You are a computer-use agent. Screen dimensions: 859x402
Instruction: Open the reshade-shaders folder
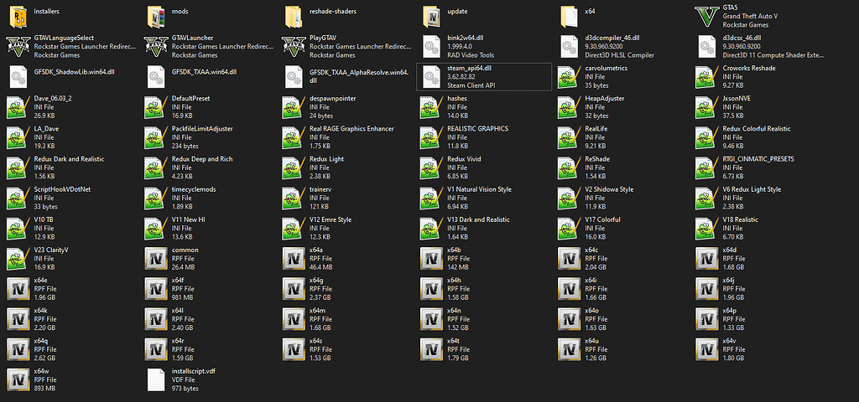(294, 16)
